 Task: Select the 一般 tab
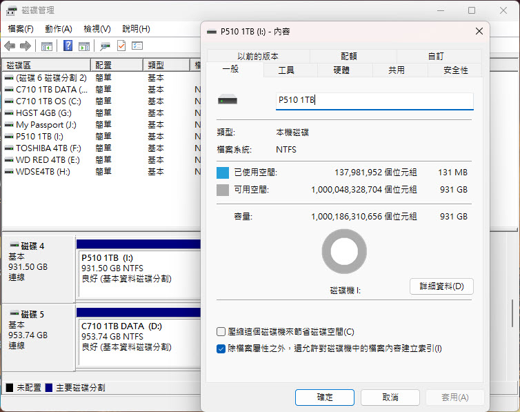(231, 69)
